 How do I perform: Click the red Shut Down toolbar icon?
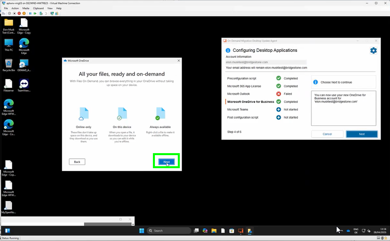19,13
